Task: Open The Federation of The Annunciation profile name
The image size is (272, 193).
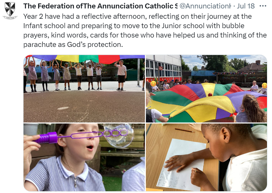Action: coord(100,6)
